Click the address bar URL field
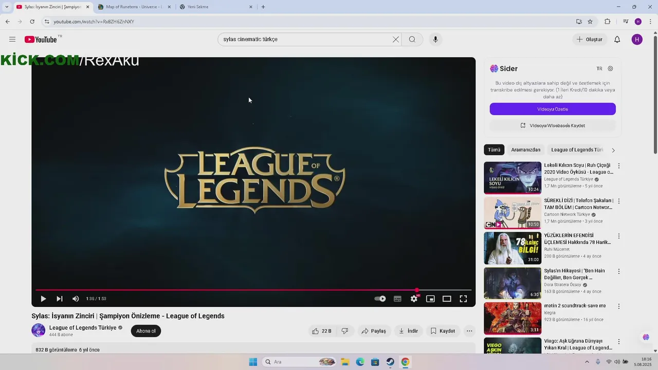 click(308, 22)
